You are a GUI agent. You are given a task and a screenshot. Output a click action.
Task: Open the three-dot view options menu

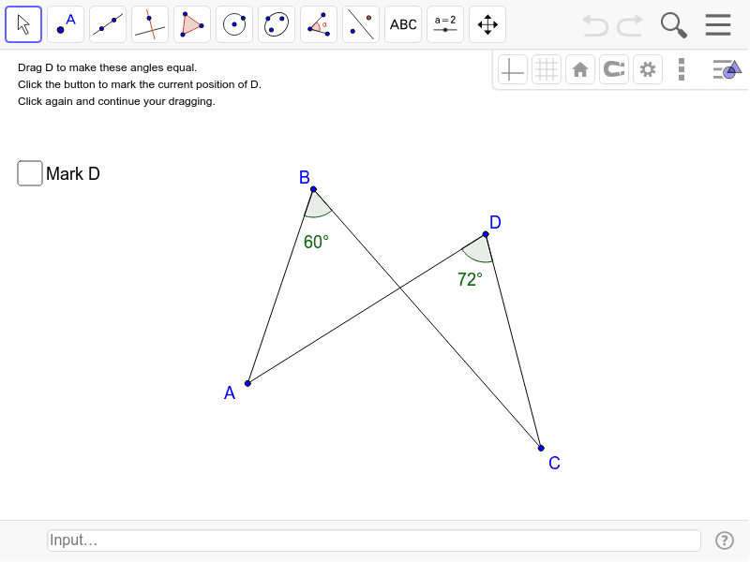[681, 68]
